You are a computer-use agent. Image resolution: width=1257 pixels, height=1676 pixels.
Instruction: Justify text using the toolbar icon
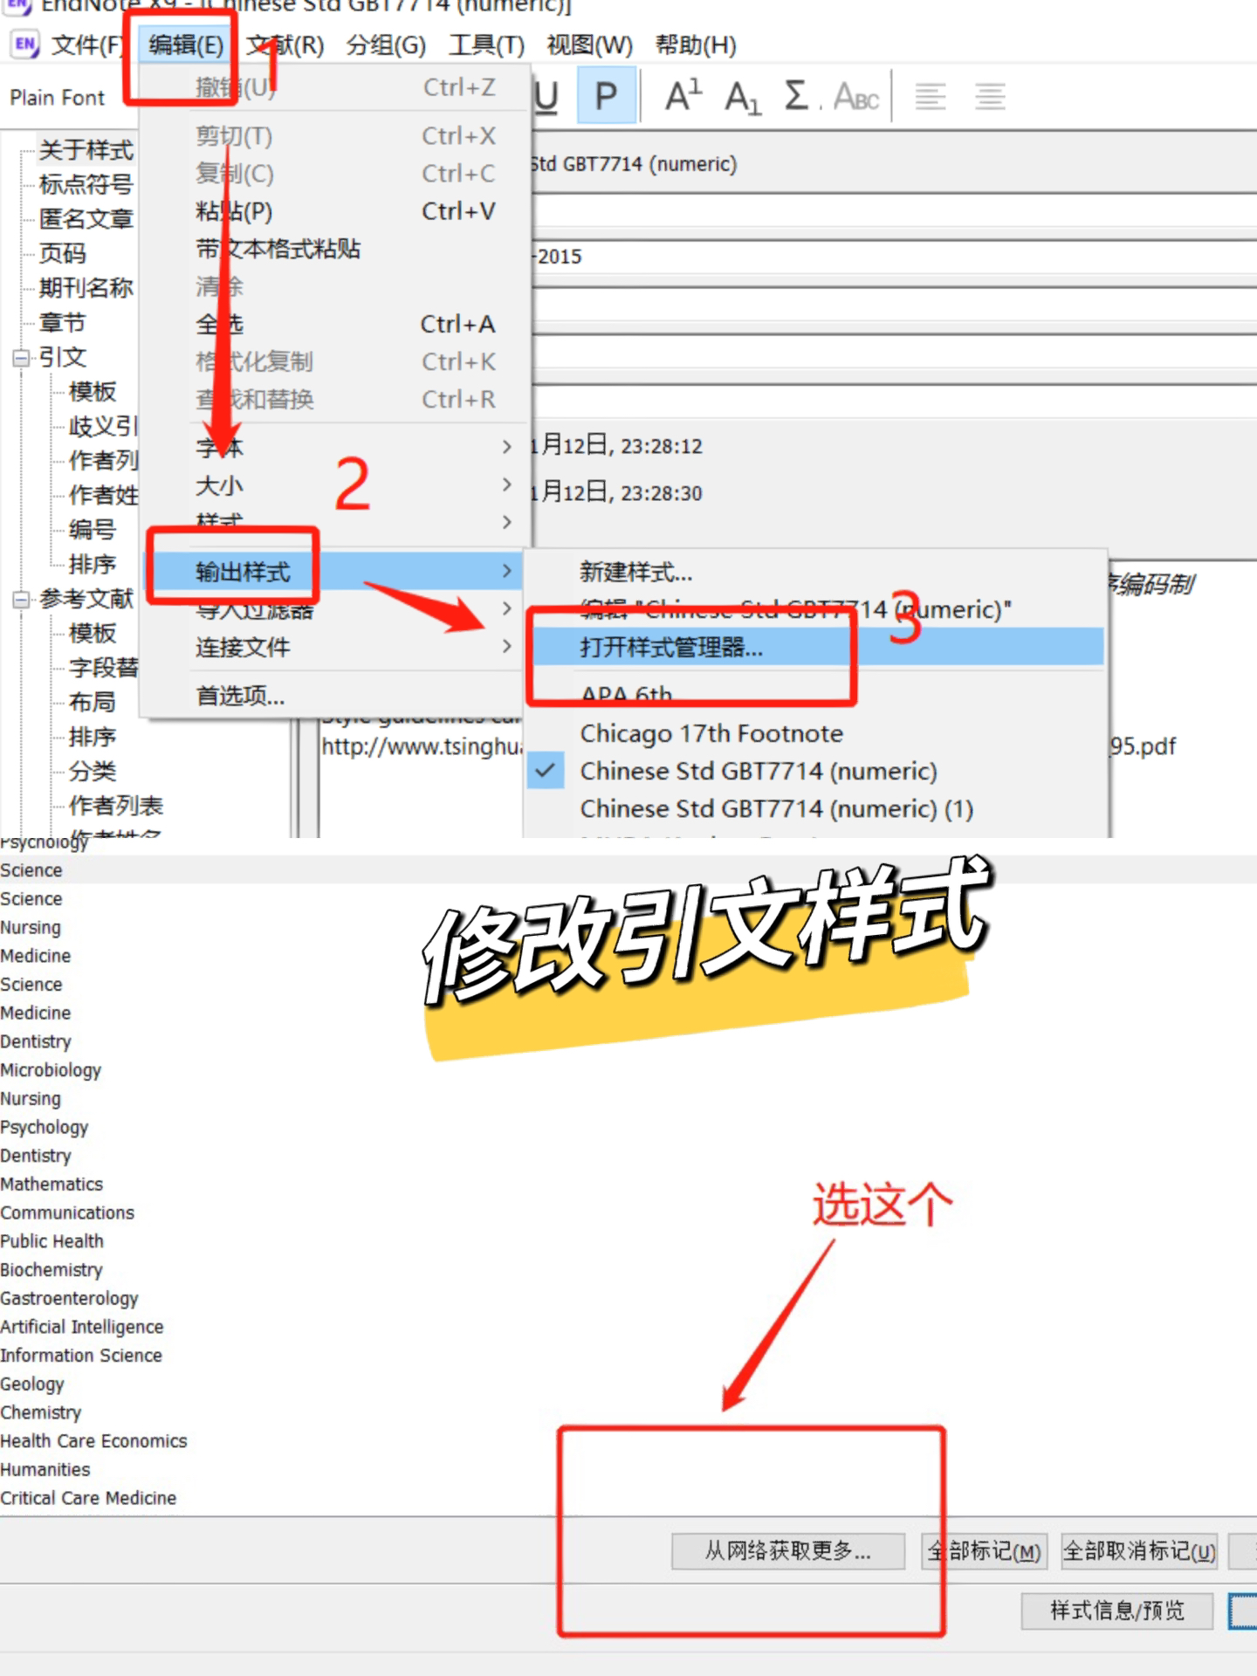point(990,96)
